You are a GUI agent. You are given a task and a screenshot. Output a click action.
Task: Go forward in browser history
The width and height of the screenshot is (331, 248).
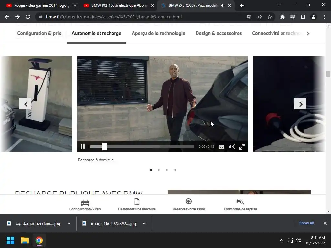click(x=17, y=17)
